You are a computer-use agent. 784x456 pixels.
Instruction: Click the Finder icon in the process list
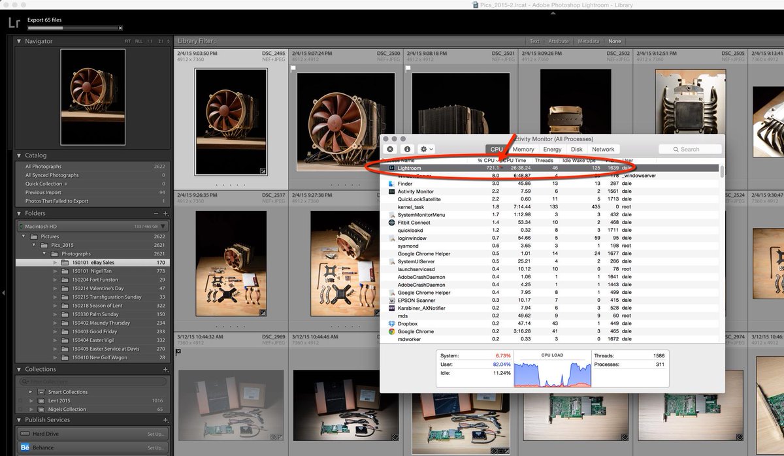pyautogui.click(x=391, y=184)
